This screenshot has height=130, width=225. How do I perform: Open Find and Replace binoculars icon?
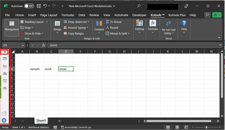click(5, 88)
